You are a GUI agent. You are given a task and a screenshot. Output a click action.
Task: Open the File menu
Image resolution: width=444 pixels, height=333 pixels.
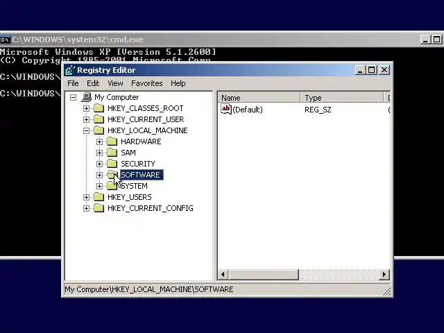[x=73, y=83]
